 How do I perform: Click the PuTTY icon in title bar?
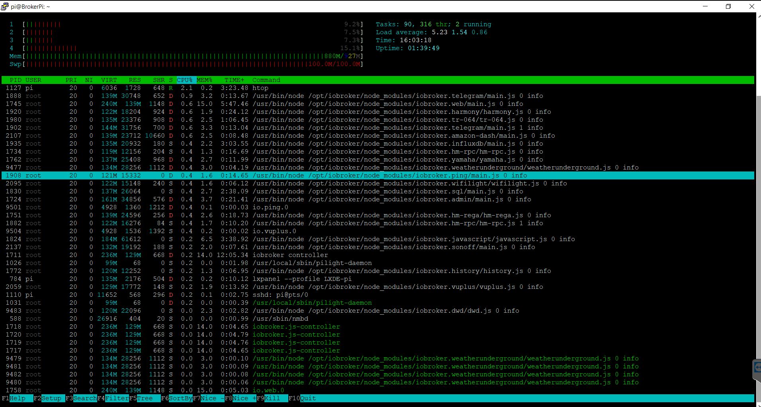click(x=4, y=6)
